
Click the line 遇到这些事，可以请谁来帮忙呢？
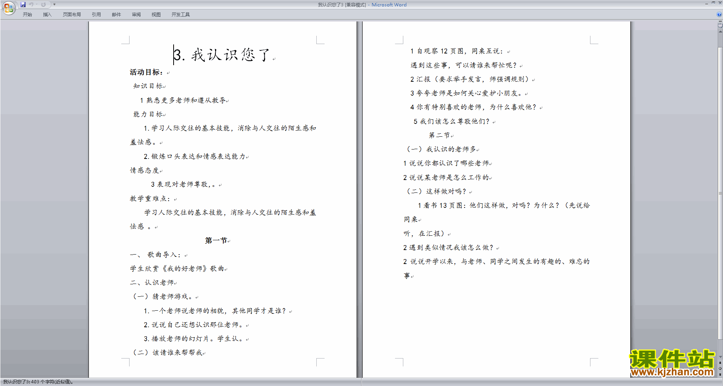tap(464, 65)
